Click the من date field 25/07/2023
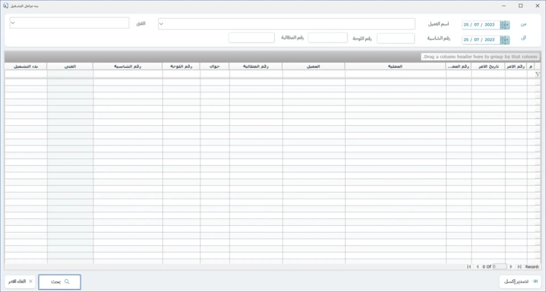 click(481, 24)
